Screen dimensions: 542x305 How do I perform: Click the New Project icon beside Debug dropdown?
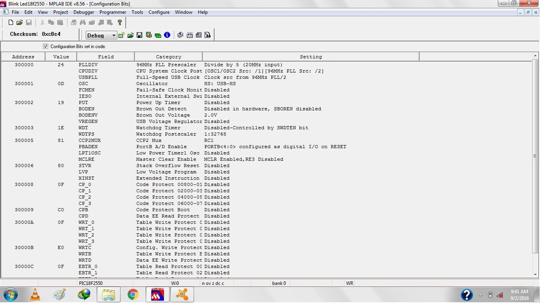click(121, 35)
